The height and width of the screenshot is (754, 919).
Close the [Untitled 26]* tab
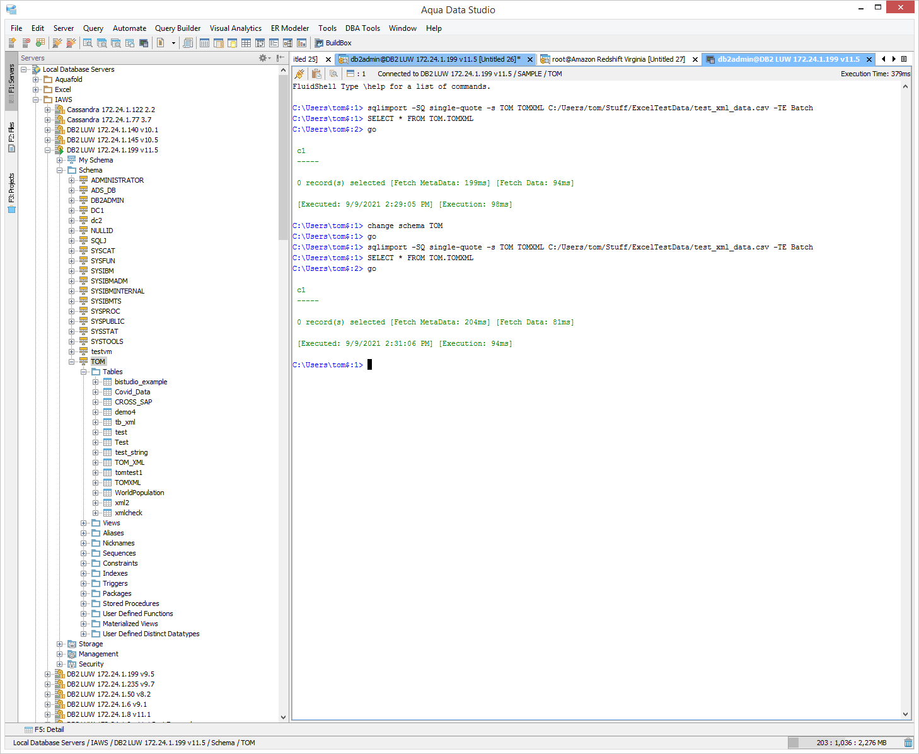pyautogui.click(x=530, y=59)
